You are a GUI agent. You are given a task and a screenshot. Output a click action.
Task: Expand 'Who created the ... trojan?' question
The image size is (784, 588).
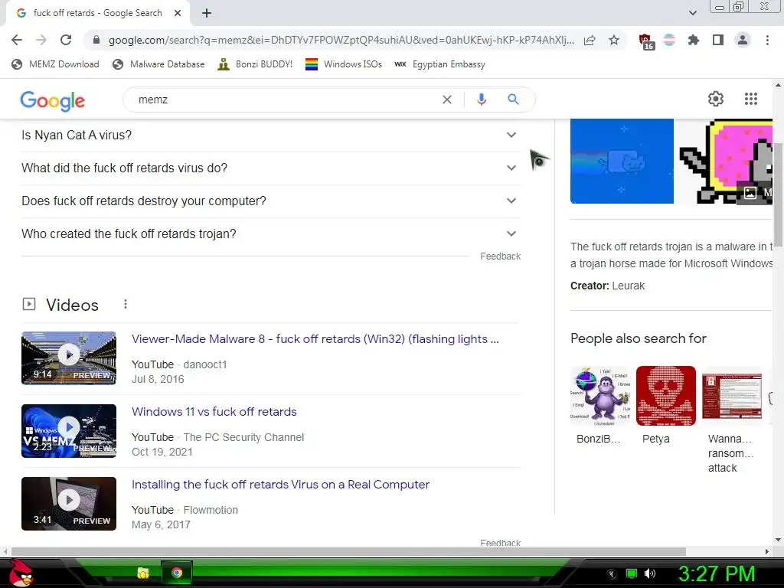pyautogui.click(x=271, y=234)
